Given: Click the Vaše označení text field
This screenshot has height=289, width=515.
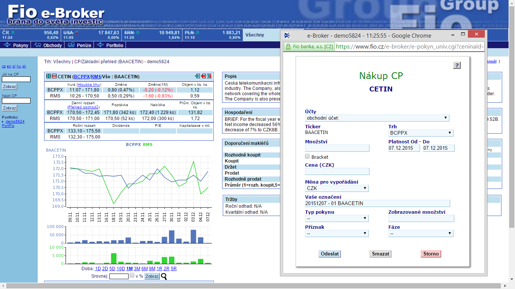Looking at the screenshot, I should 377,203.
